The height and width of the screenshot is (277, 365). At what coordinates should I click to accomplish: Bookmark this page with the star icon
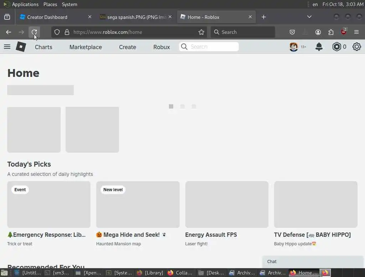[x=201, y=32]
